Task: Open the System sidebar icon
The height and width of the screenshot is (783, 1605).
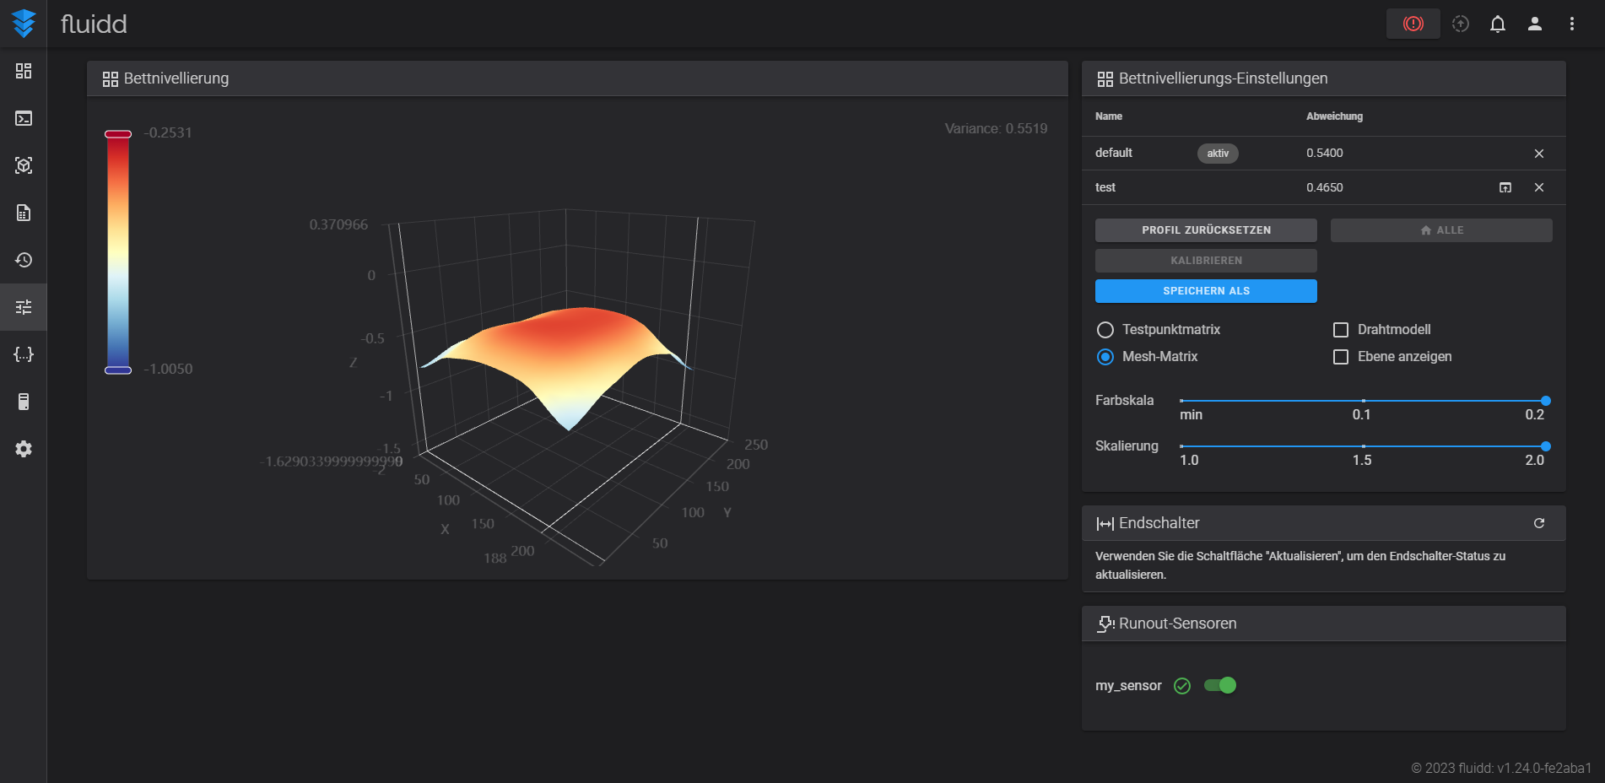Action: tap(24, 402)
